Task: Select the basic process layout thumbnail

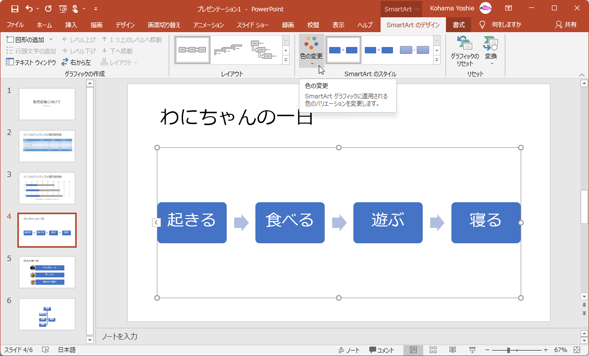Action: click(192, 50)
